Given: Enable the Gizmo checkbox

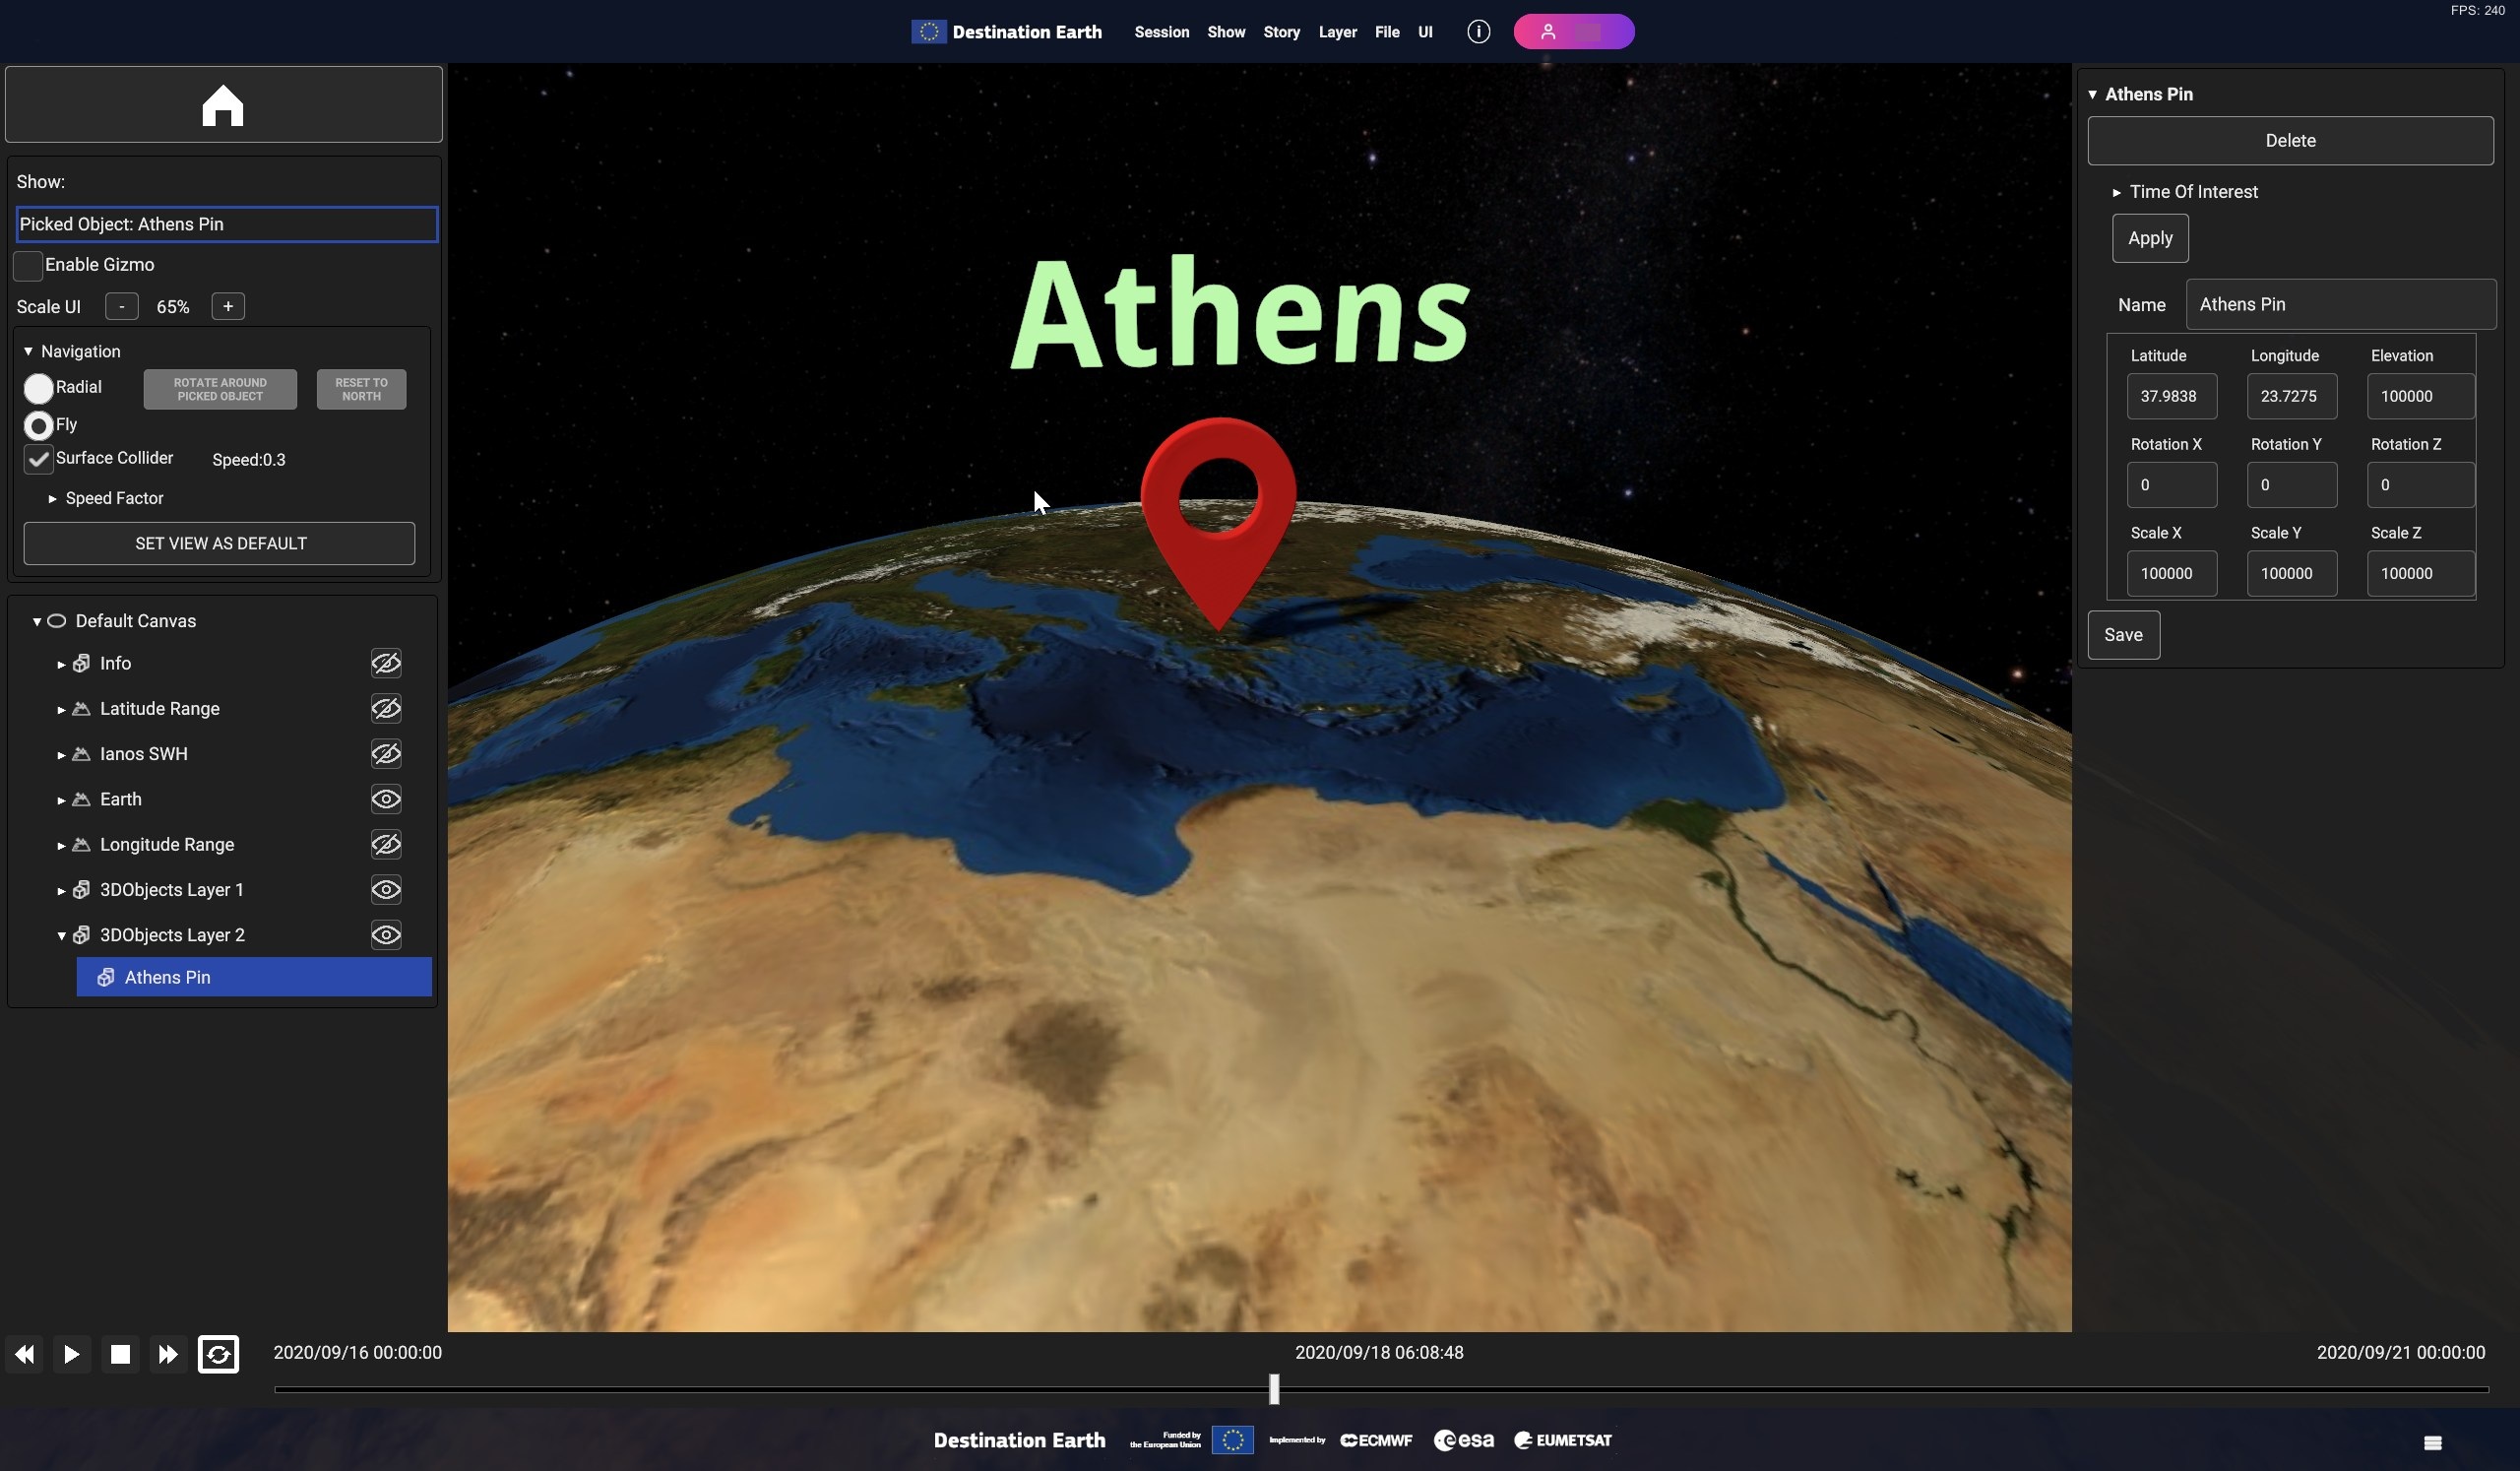Looking at the screenshot, I should [28, 266].
